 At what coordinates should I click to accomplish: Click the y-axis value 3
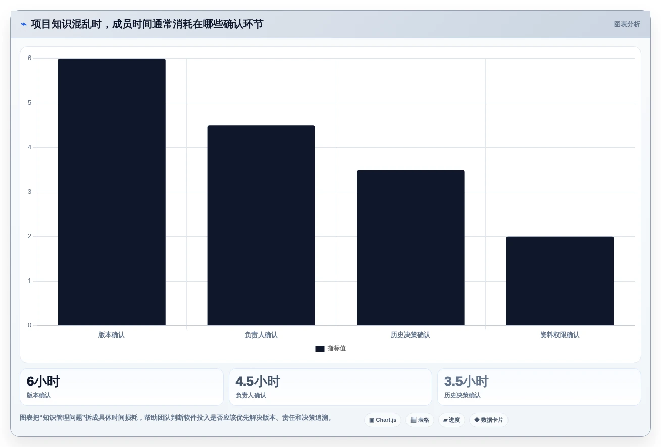pyautogui.click(x=29, y=192)
